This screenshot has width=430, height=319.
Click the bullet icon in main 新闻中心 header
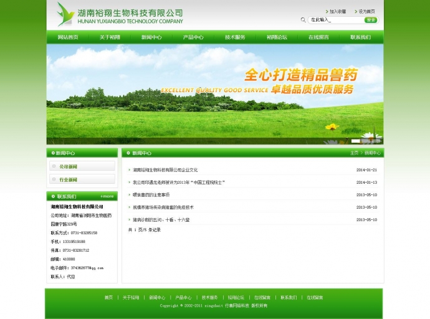128,153
